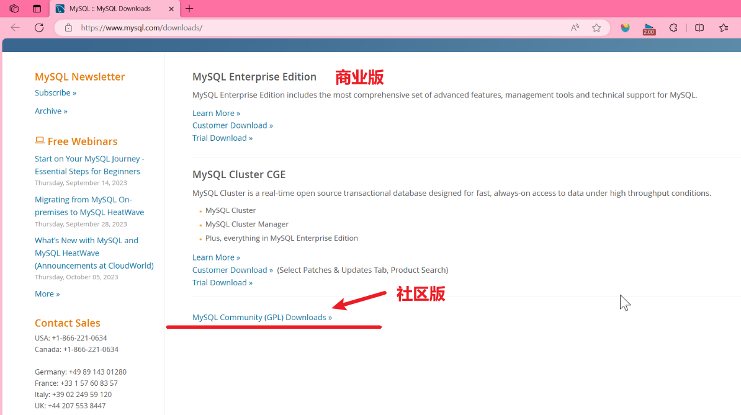Click the extension icon showing 2.00 badge
The height and width of the screenshot is (415, 741).
coord(649,27)
